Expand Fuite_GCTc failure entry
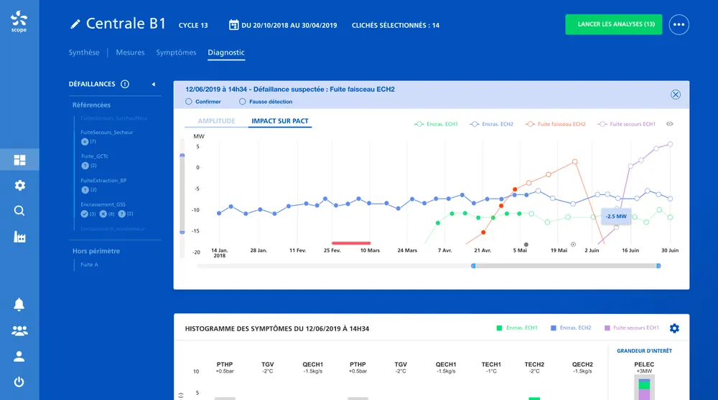Viewport: 718px width, 400px height. click(95, 156)
